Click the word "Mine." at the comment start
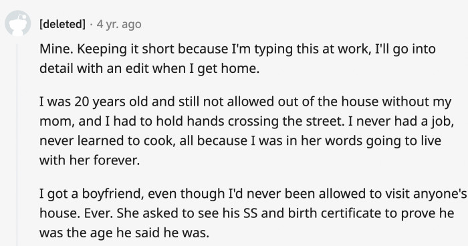The image size is (468, 246). (56, 49)
